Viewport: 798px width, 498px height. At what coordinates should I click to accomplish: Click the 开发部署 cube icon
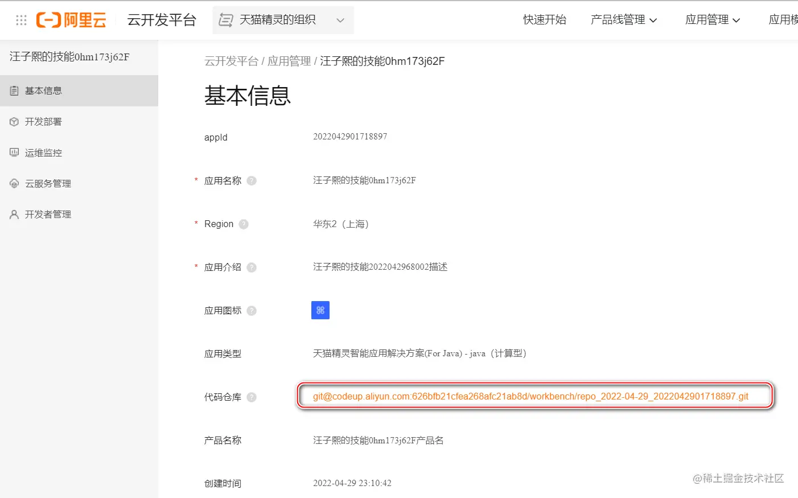coord(14,122)
